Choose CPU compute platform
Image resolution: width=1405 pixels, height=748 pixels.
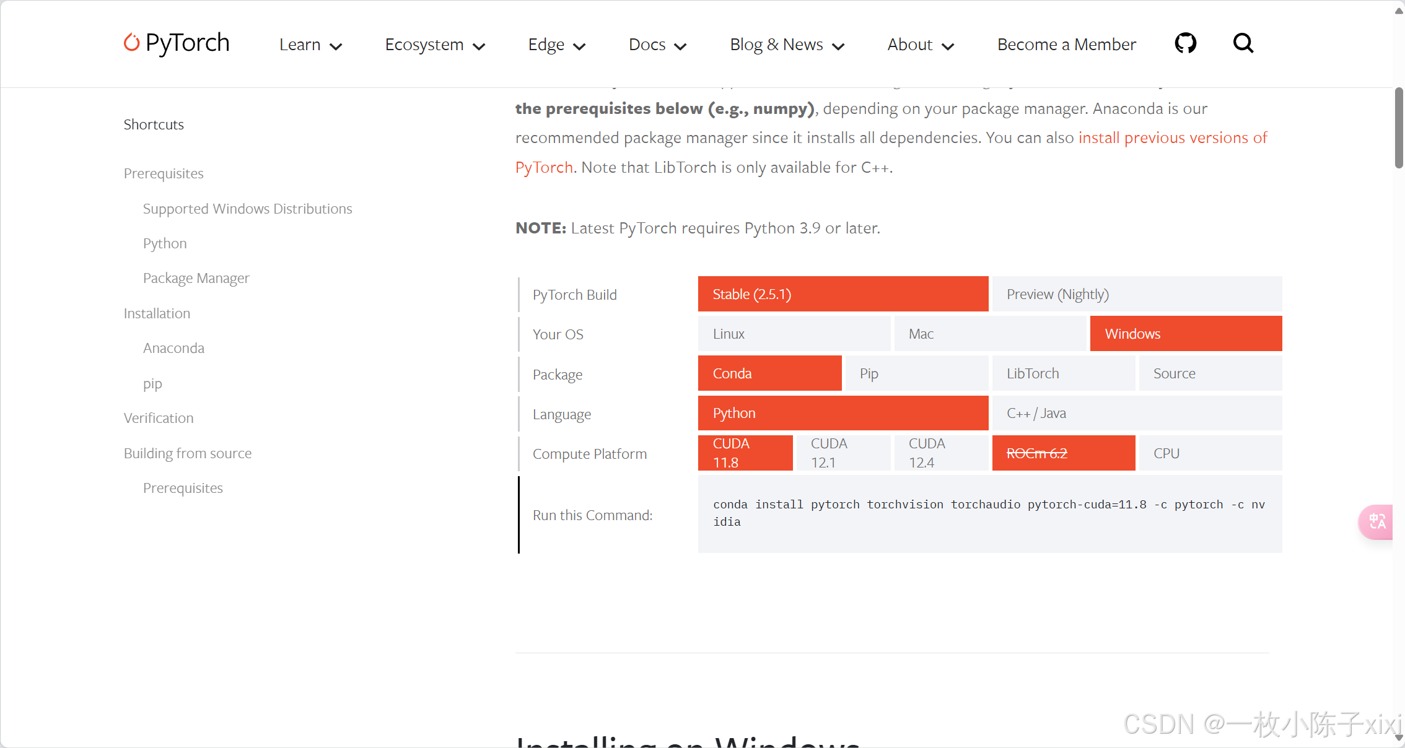1210,453
